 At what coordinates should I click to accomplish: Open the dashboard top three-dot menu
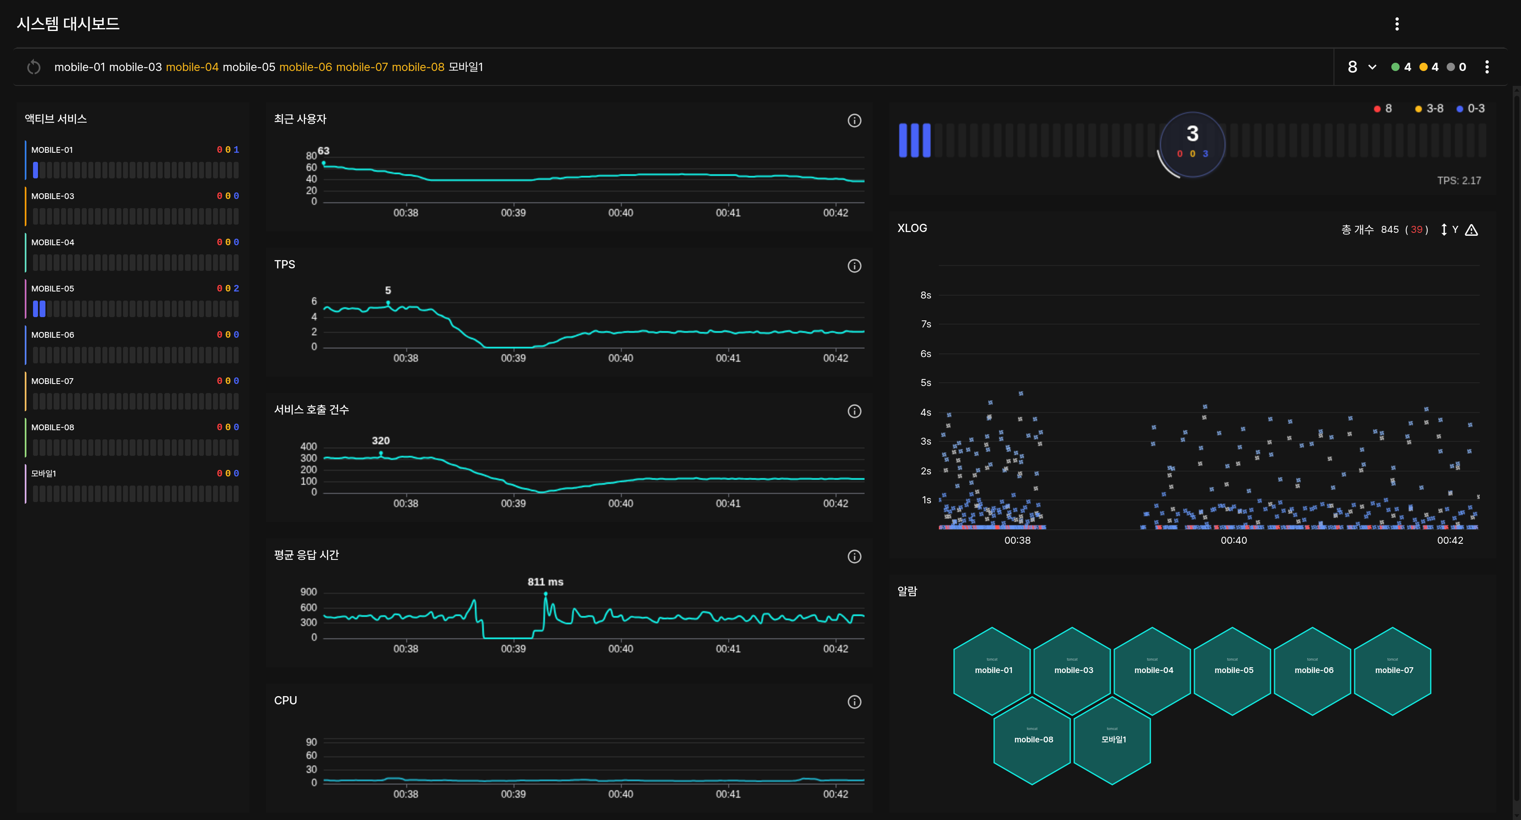point(1396,24)
